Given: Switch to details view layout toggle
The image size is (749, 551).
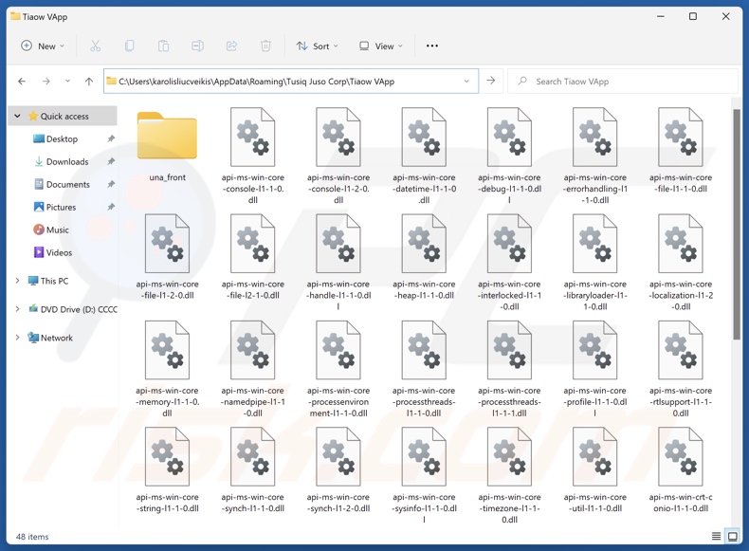Looking at the screenshot, I should click(716, 537).
